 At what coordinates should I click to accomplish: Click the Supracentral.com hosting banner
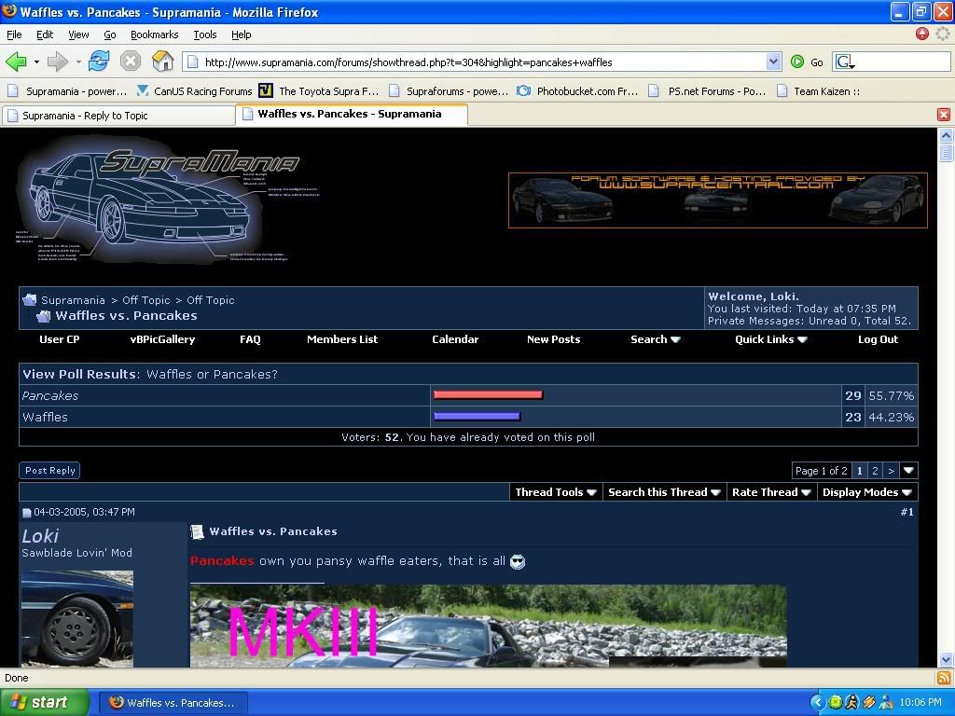718,200
